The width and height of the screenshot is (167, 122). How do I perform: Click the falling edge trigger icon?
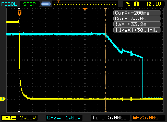coord(128,4)
